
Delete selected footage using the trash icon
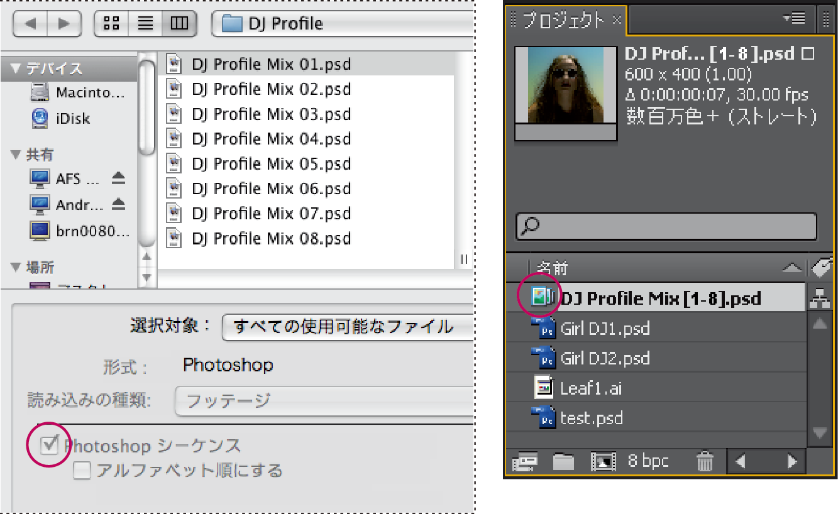(x=705, y=461)
